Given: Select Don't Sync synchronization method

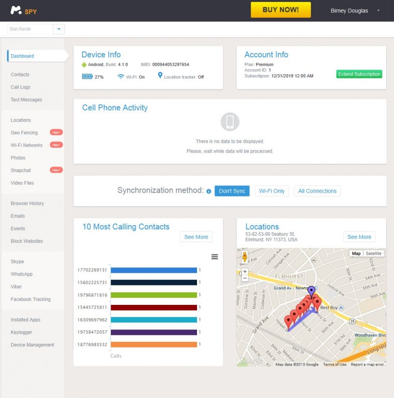Looking at the screenshot, I should coord(232,191).
